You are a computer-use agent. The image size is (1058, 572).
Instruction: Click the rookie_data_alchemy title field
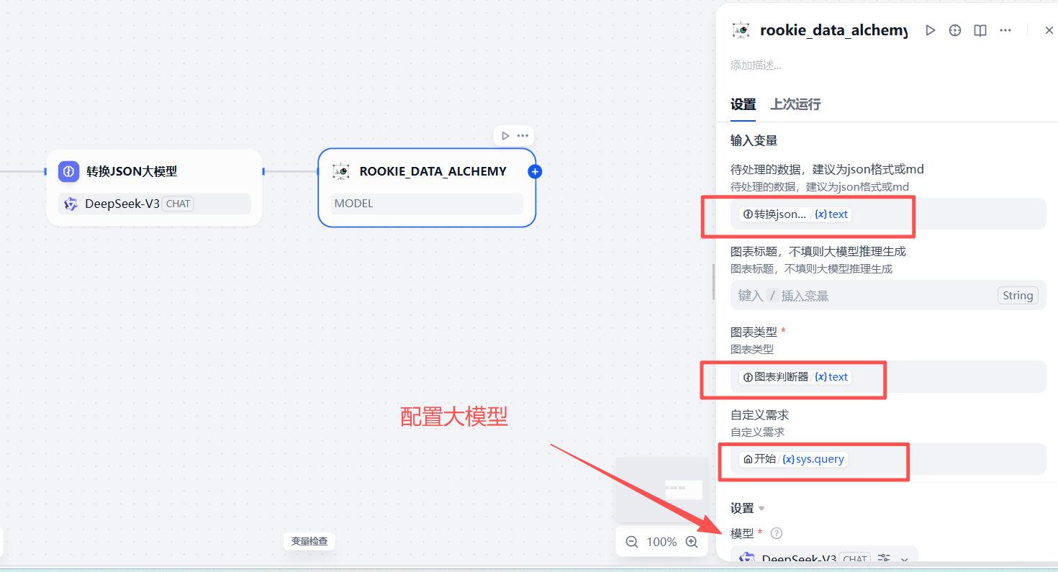(x=833, y=30)
